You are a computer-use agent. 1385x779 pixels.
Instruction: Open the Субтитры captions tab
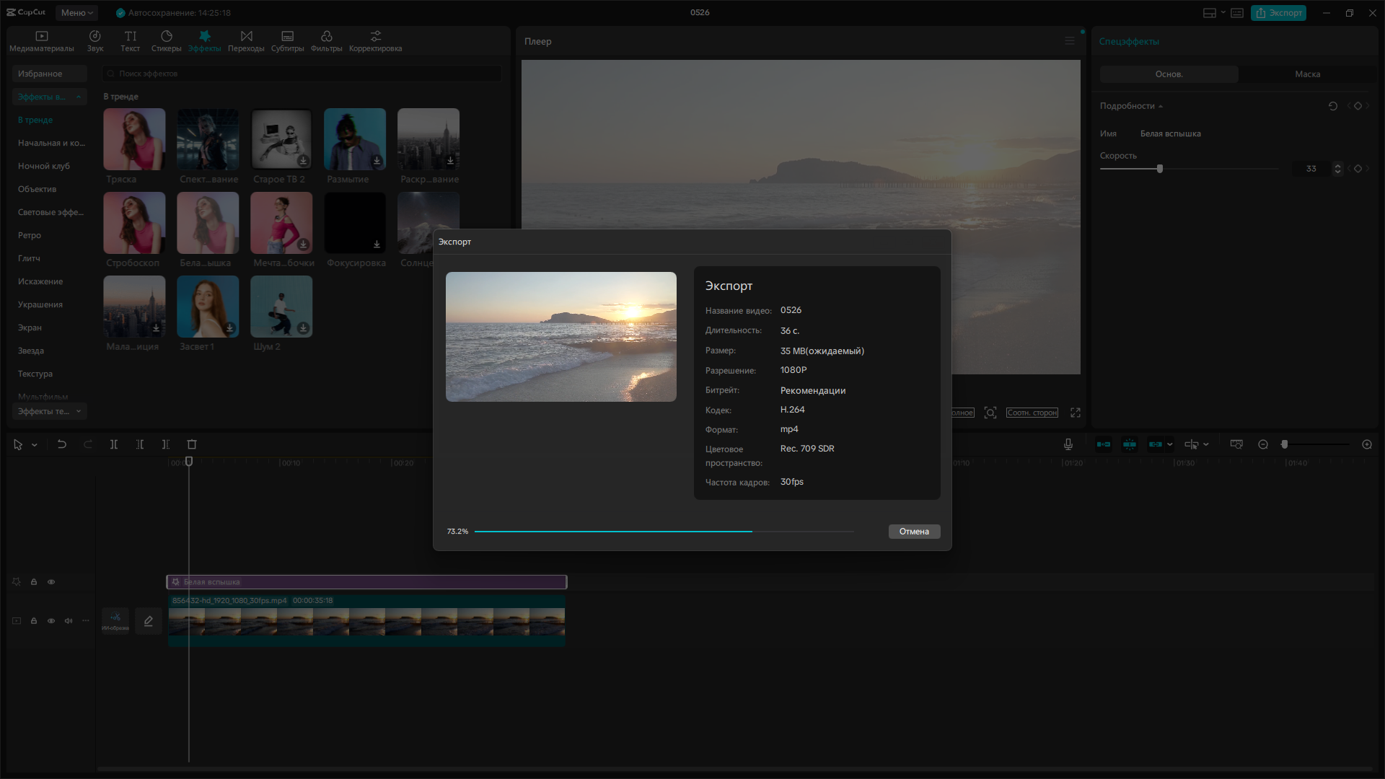coord(287,41)
